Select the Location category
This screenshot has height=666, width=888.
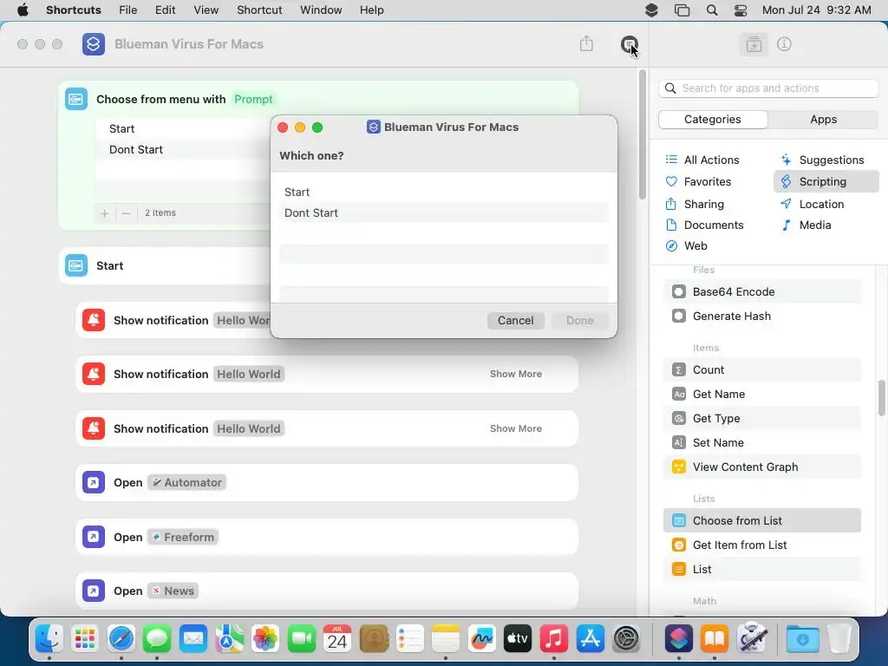812,204
